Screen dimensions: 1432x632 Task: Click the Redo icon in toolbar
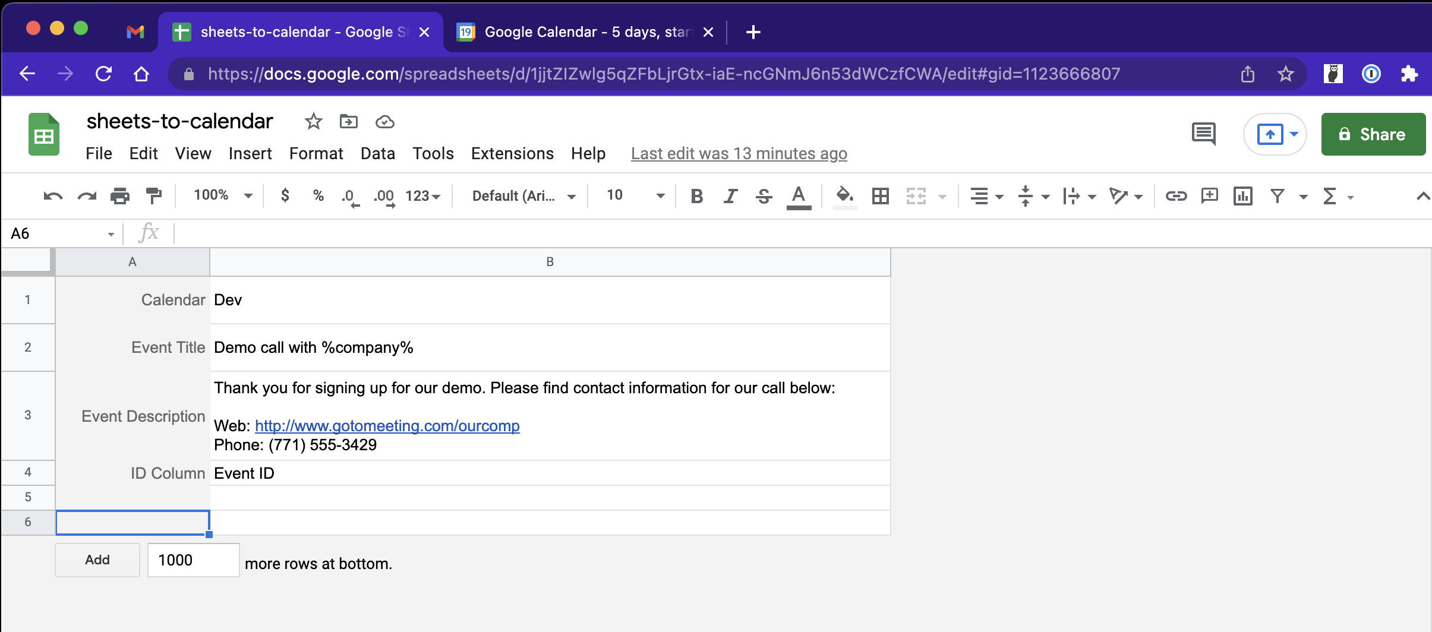(x=87, y=195)
